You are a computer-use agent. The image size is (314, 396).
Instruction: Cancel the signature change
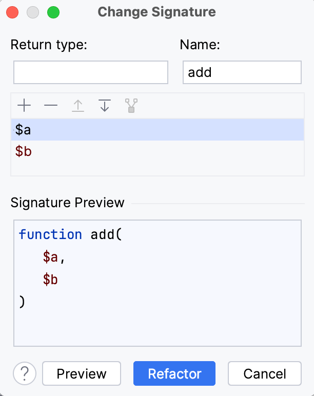[264, 373]
